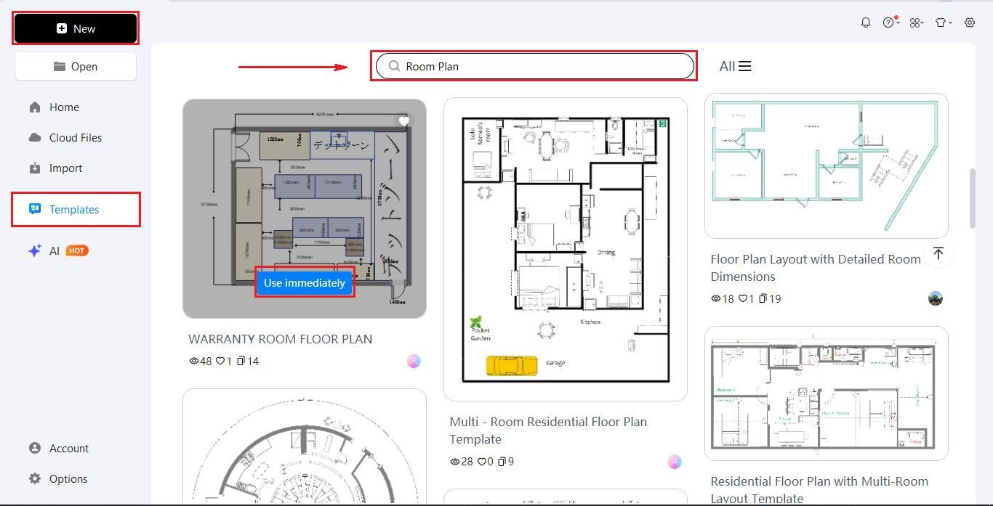Click heart icon under Multi-Room Residential template

(481, 462)
